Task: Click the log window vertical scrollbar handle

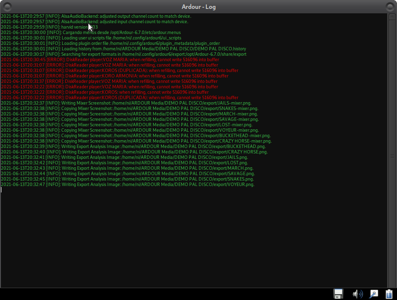Action: point(393,156)
